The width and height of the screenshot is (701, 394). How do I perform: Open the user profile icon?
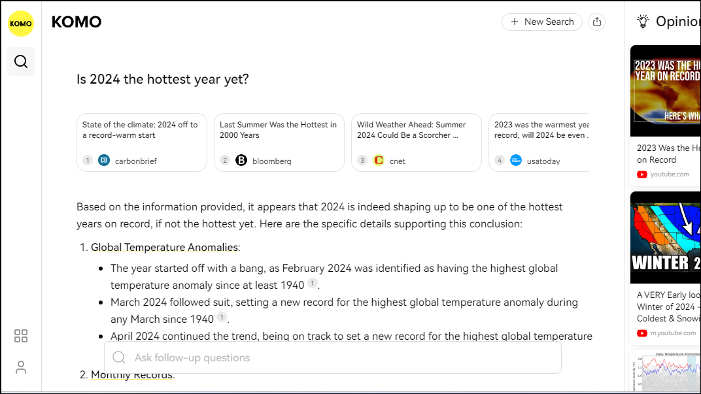click(x=21, y=367)
